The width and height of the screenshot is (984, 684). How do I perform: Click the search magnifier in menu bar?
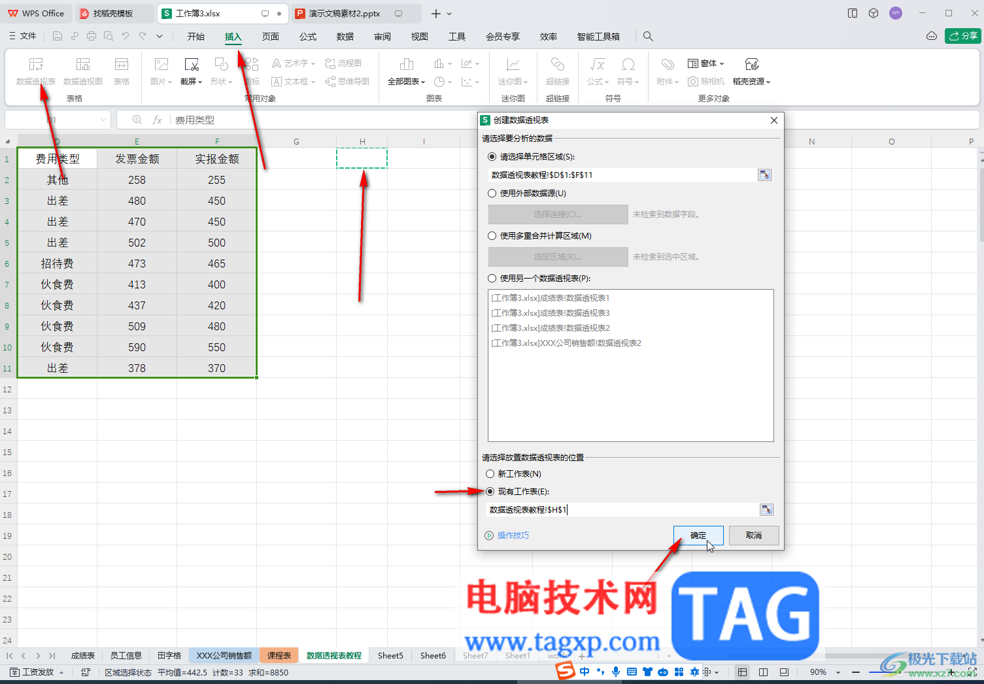click(x=648, y=37)
